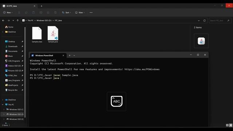The height and width of the screenshot is (131, 233).
Task: Open the pinned Videos-SSD (D) folder
Action: pyautogui.click(x=13, y=66)
